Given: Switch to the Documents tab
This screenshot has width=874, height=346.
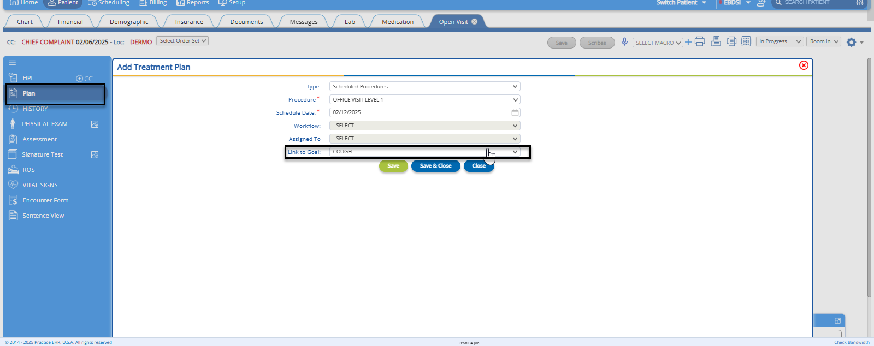Looking at the screenshot, I should coord(246,22).
